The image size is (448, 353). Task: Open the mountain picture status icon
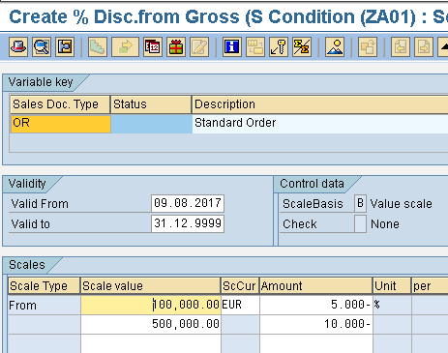335,47
